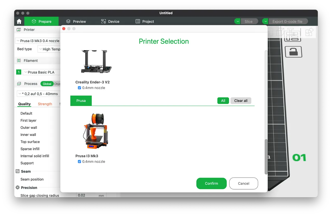The image size is (332, 216).
Task: Click the Seam position setting label
Action: click(x=32, y=179)
